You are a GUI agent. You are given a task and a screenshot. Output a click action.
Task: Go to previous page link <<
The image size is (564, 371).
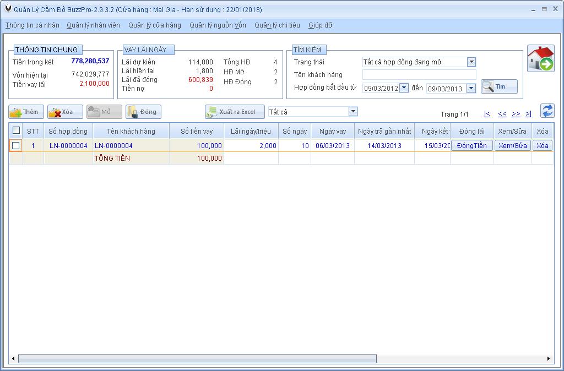point(502,114)
